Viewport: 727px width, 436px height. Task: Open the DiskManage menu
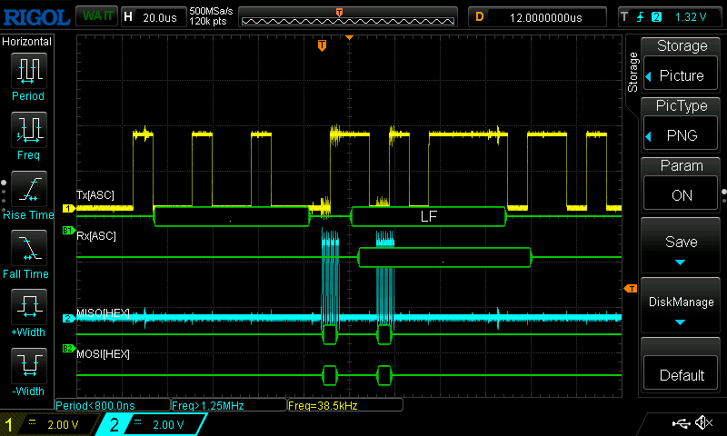coord(682,306)
